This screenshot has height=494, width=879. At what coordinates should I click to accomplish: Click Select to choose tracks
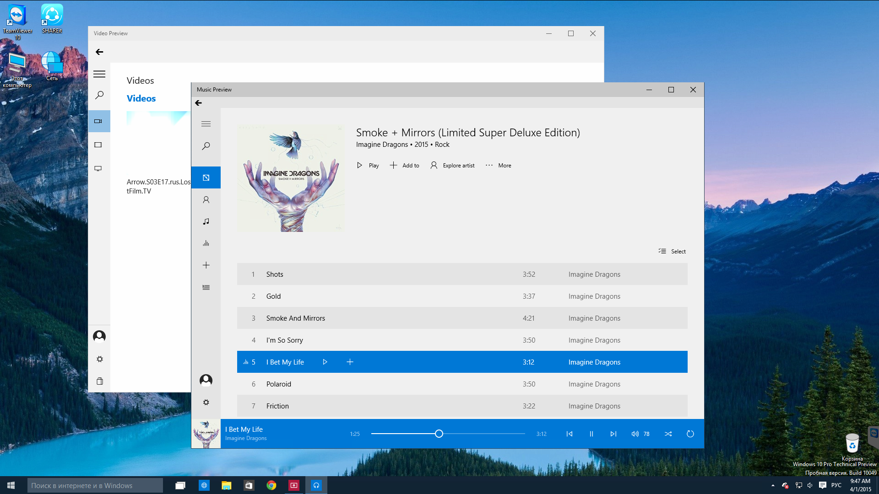click(x=672, y=252)
